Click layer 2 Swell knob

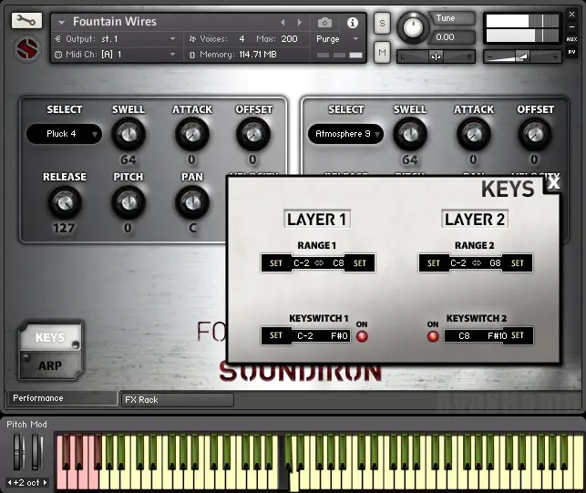pyautogui.click(x=410, y=135)
